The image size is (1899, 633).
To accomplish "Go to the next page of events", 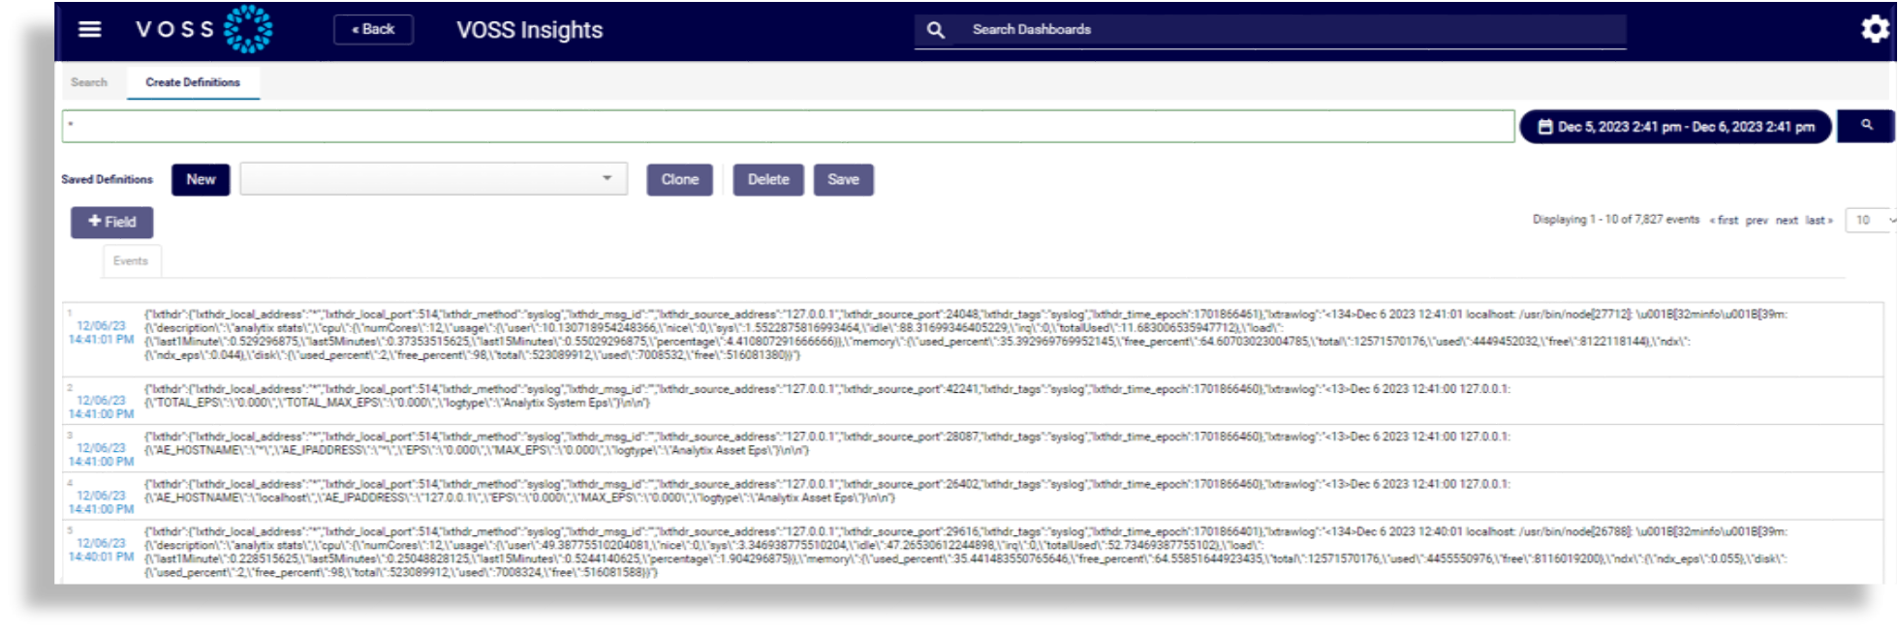I will (1787, 220).
